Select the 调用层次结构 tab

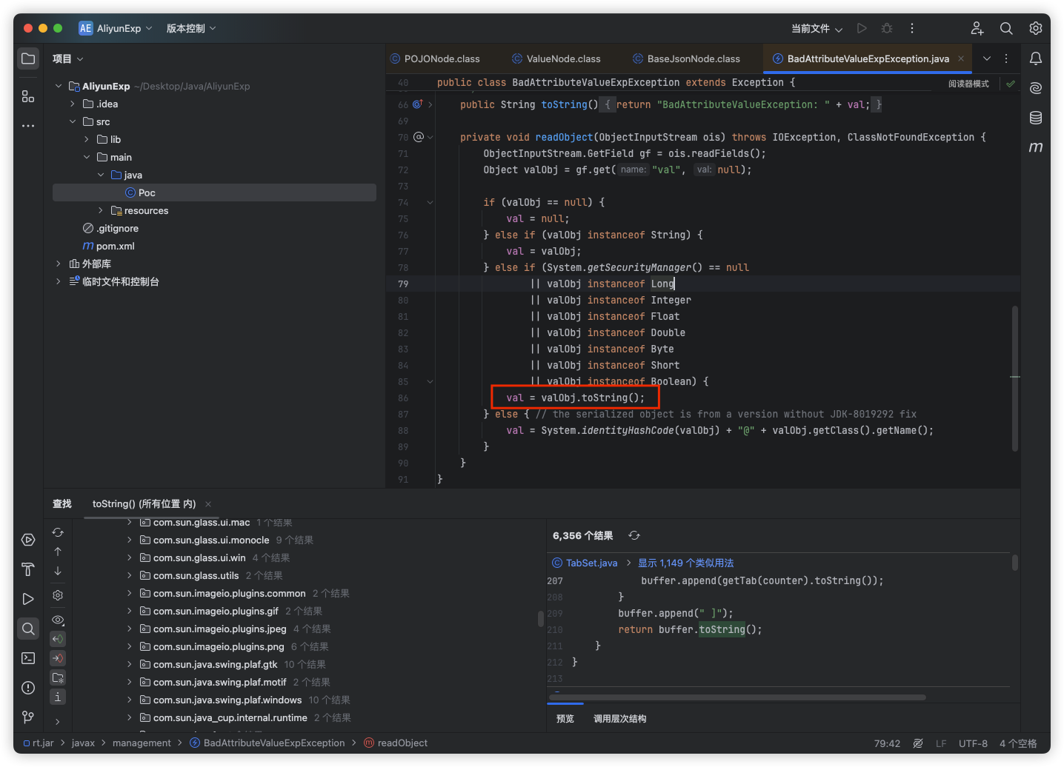[x=619, y=718]
